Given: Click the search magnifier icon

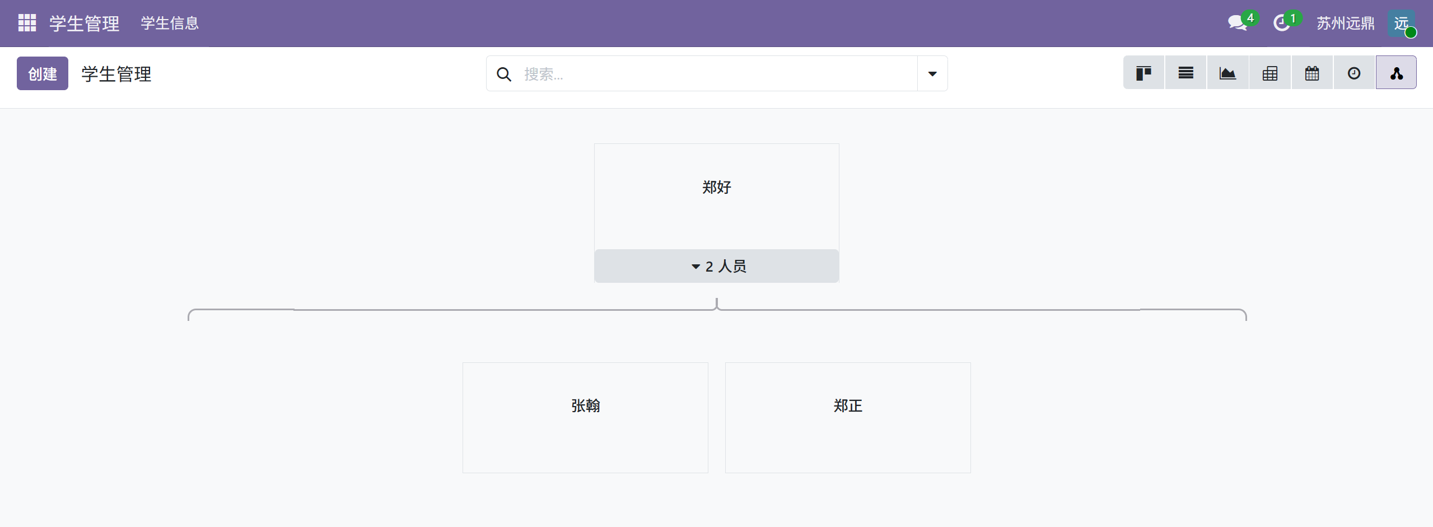Looking at the screenshot, I should [504, 74].
